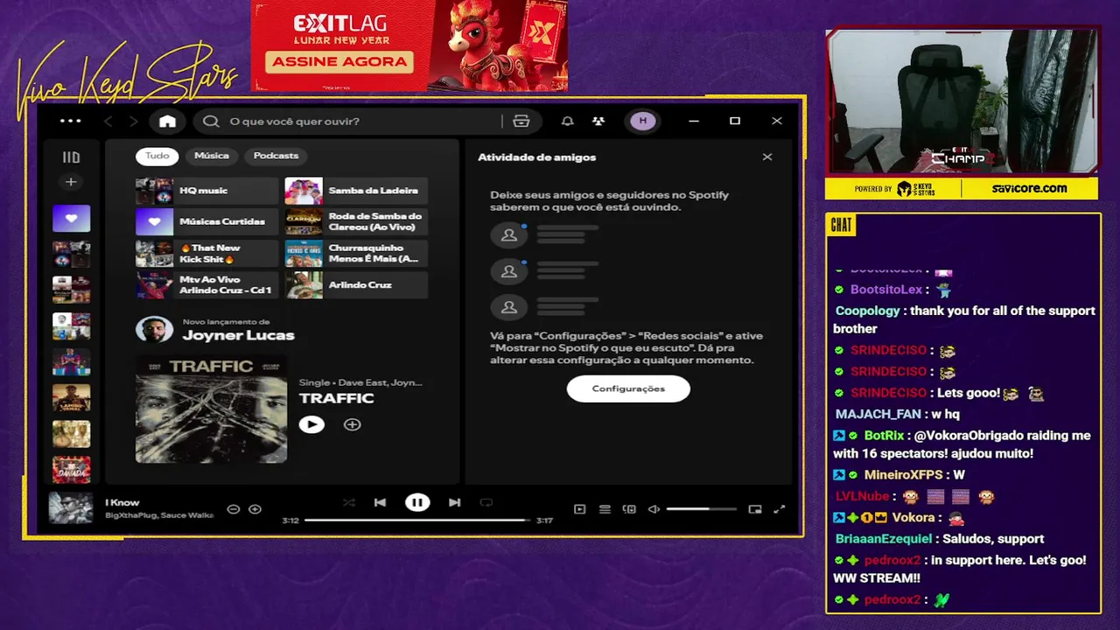Adjust the volume slider

point(702,509)
